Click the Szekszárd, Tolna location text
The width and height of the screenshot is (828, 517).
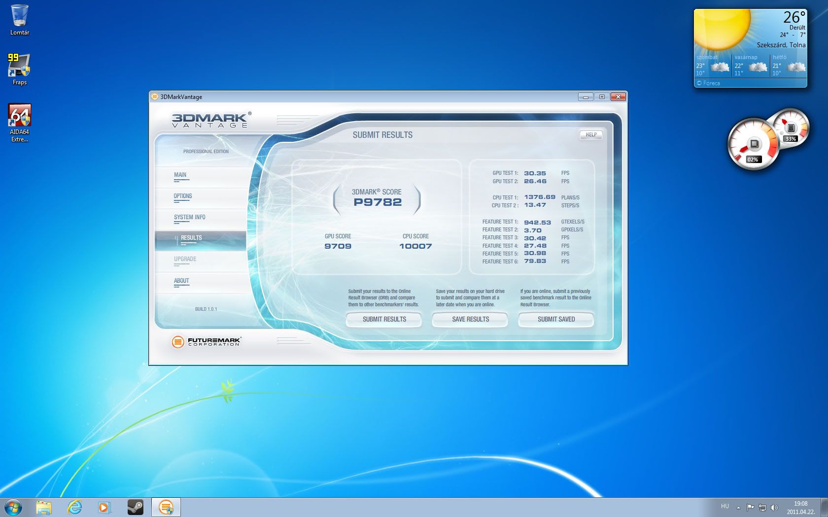pos(781,45)
